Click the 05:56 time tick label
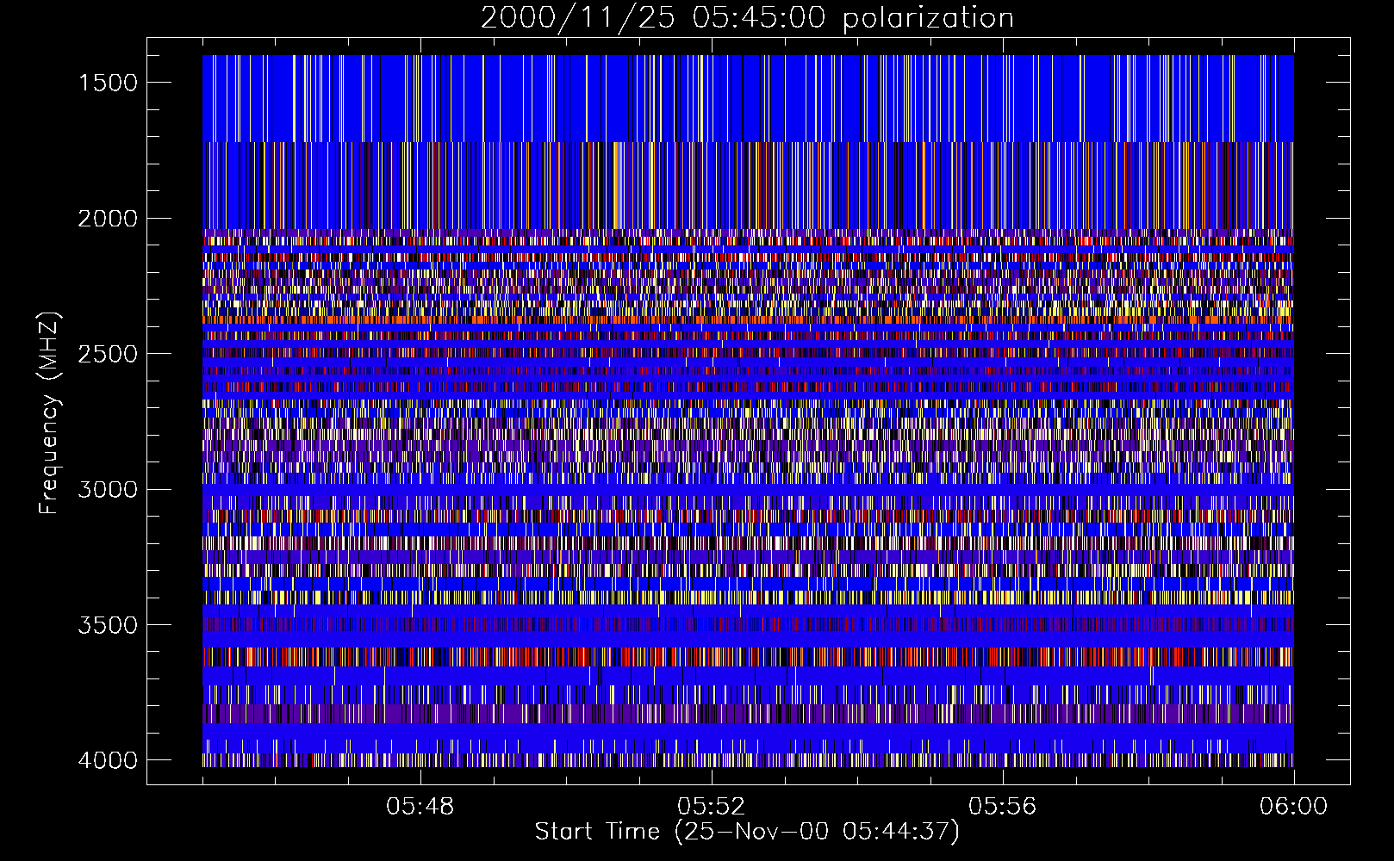The image size is (1394, 861). pos(1003,807)
